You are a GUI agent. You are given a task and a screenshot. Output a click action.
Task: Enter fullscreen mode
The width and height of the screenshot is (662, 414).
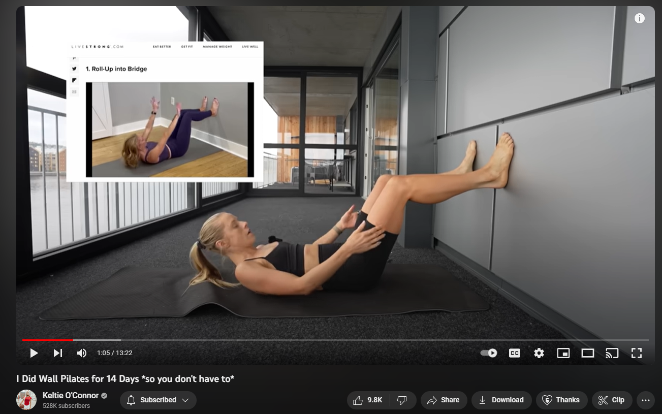point(636,353)
